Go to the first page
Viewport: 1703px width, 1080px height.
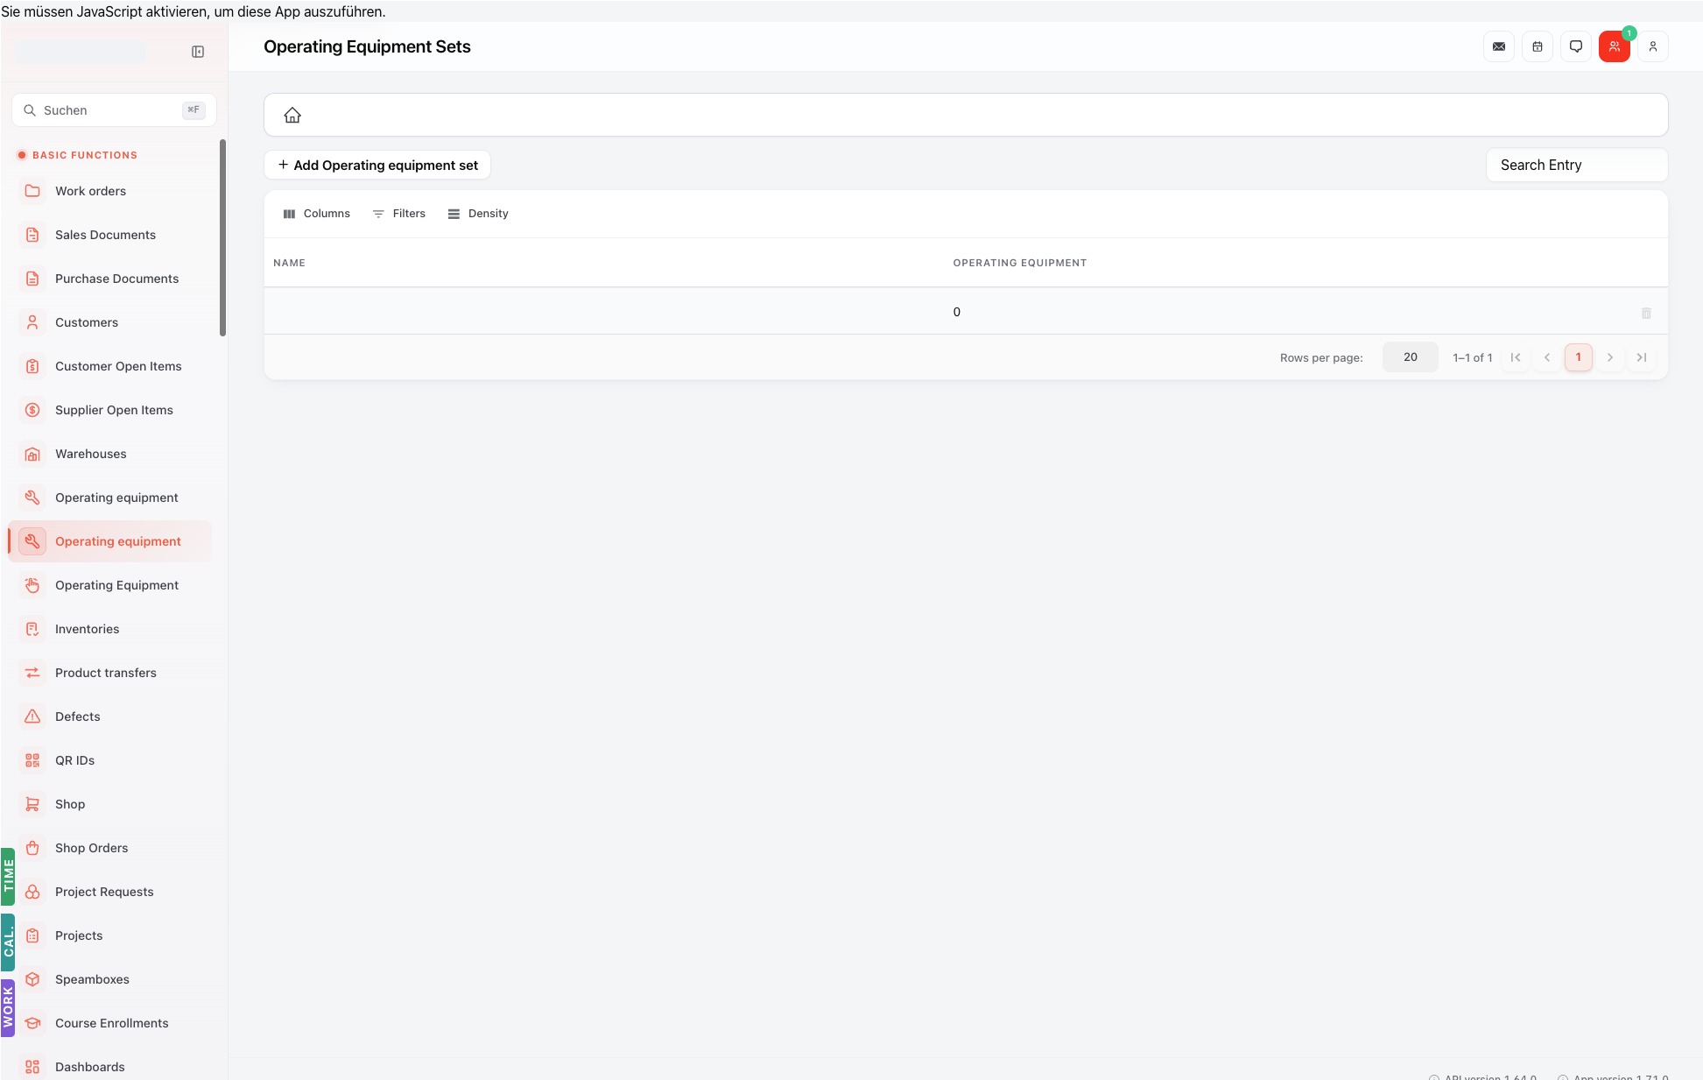(x=1516, y=357)
